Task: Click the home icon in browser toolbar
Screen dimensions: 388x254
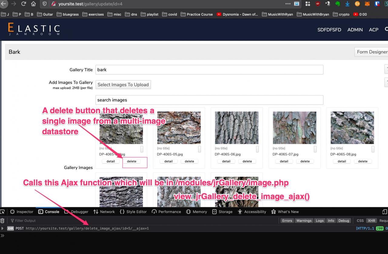Action: click(x=33, y=4)
